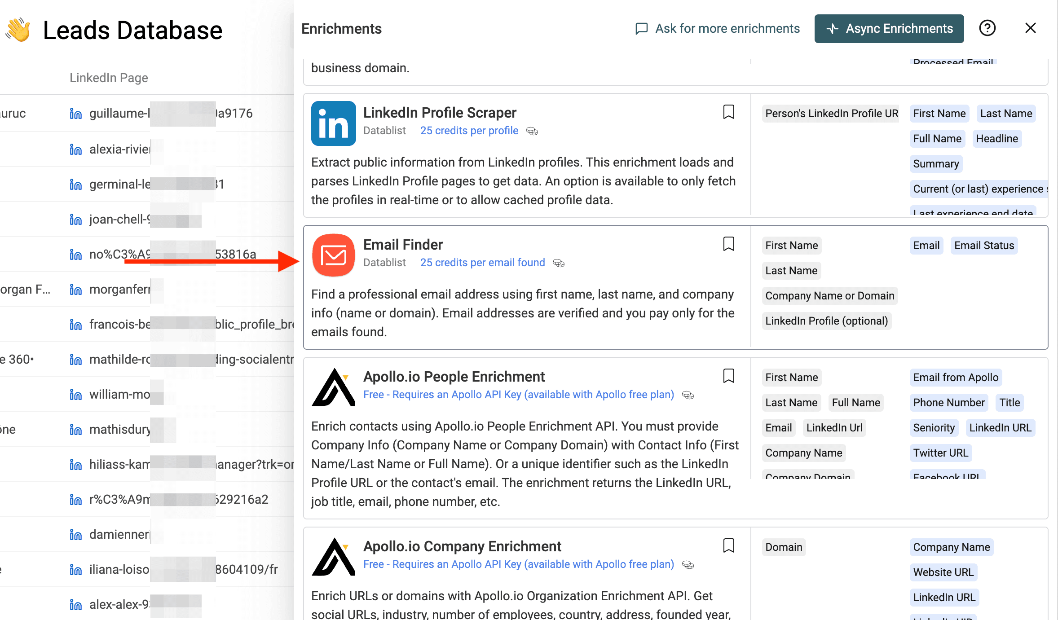The height and width of the screenshot is (620, 1058).
Task: Open the LinkedIn Profile Scraper title
Action: point(440,113)
